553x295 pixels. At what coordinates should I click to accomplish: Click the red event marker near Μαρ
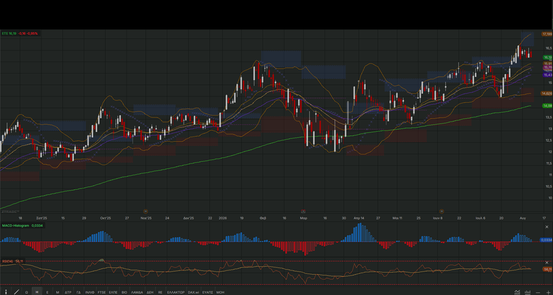point(303,211)
